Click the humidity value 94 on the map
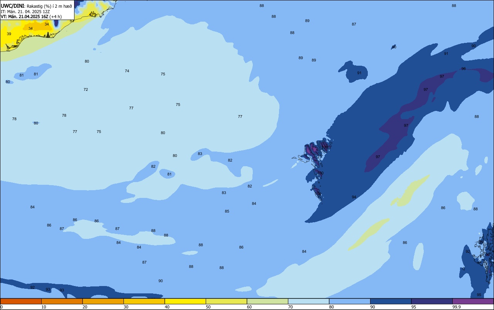 (354, 197)
